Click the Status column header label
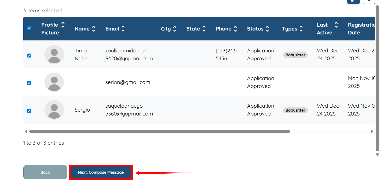Viewport: 388px width, 183px height. 255,29
